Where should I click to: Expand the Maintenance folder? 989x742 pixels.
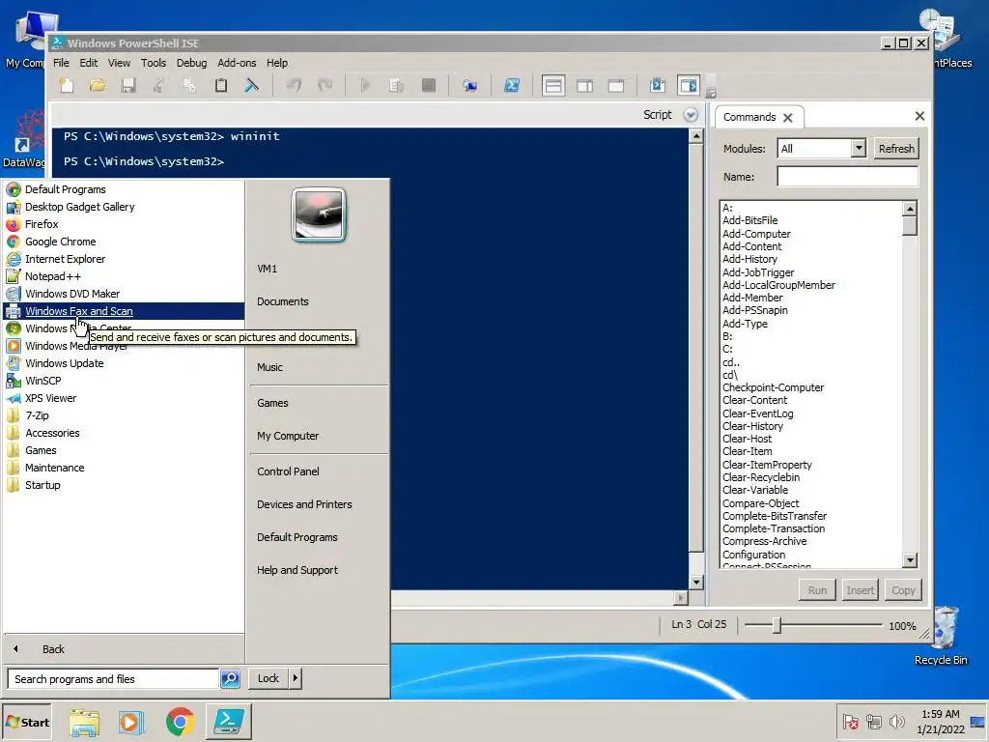[55, 468]
